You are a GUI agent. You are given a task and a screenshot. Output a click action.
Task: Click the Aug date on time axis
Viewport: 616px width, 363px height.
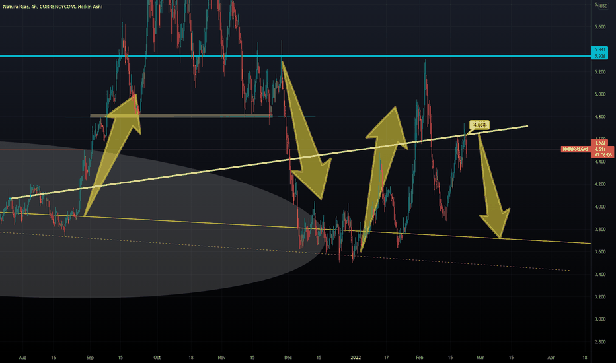22,358
